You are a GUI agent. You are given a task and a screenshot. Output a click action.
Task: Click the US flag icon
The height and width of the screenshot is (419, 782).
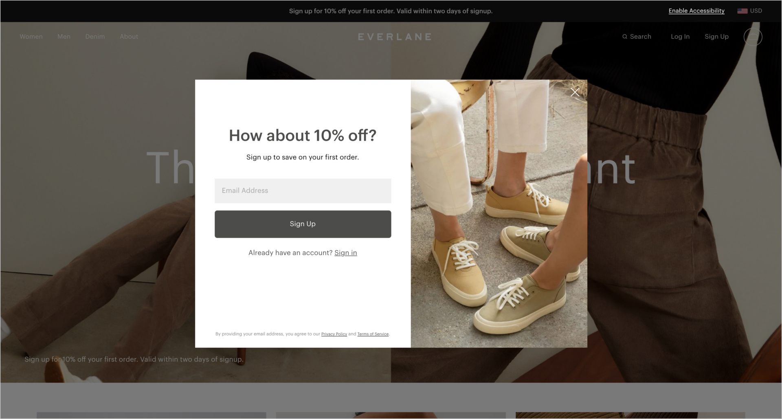pos(742,11)
